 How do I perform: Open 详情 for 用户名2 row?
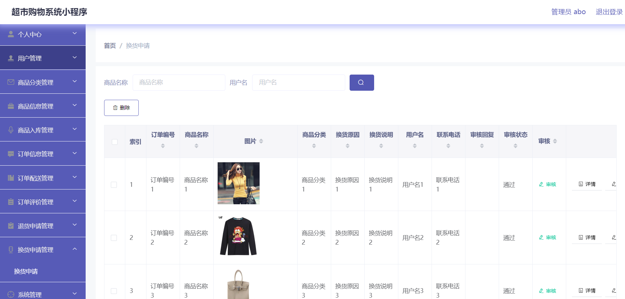(587, 238)
